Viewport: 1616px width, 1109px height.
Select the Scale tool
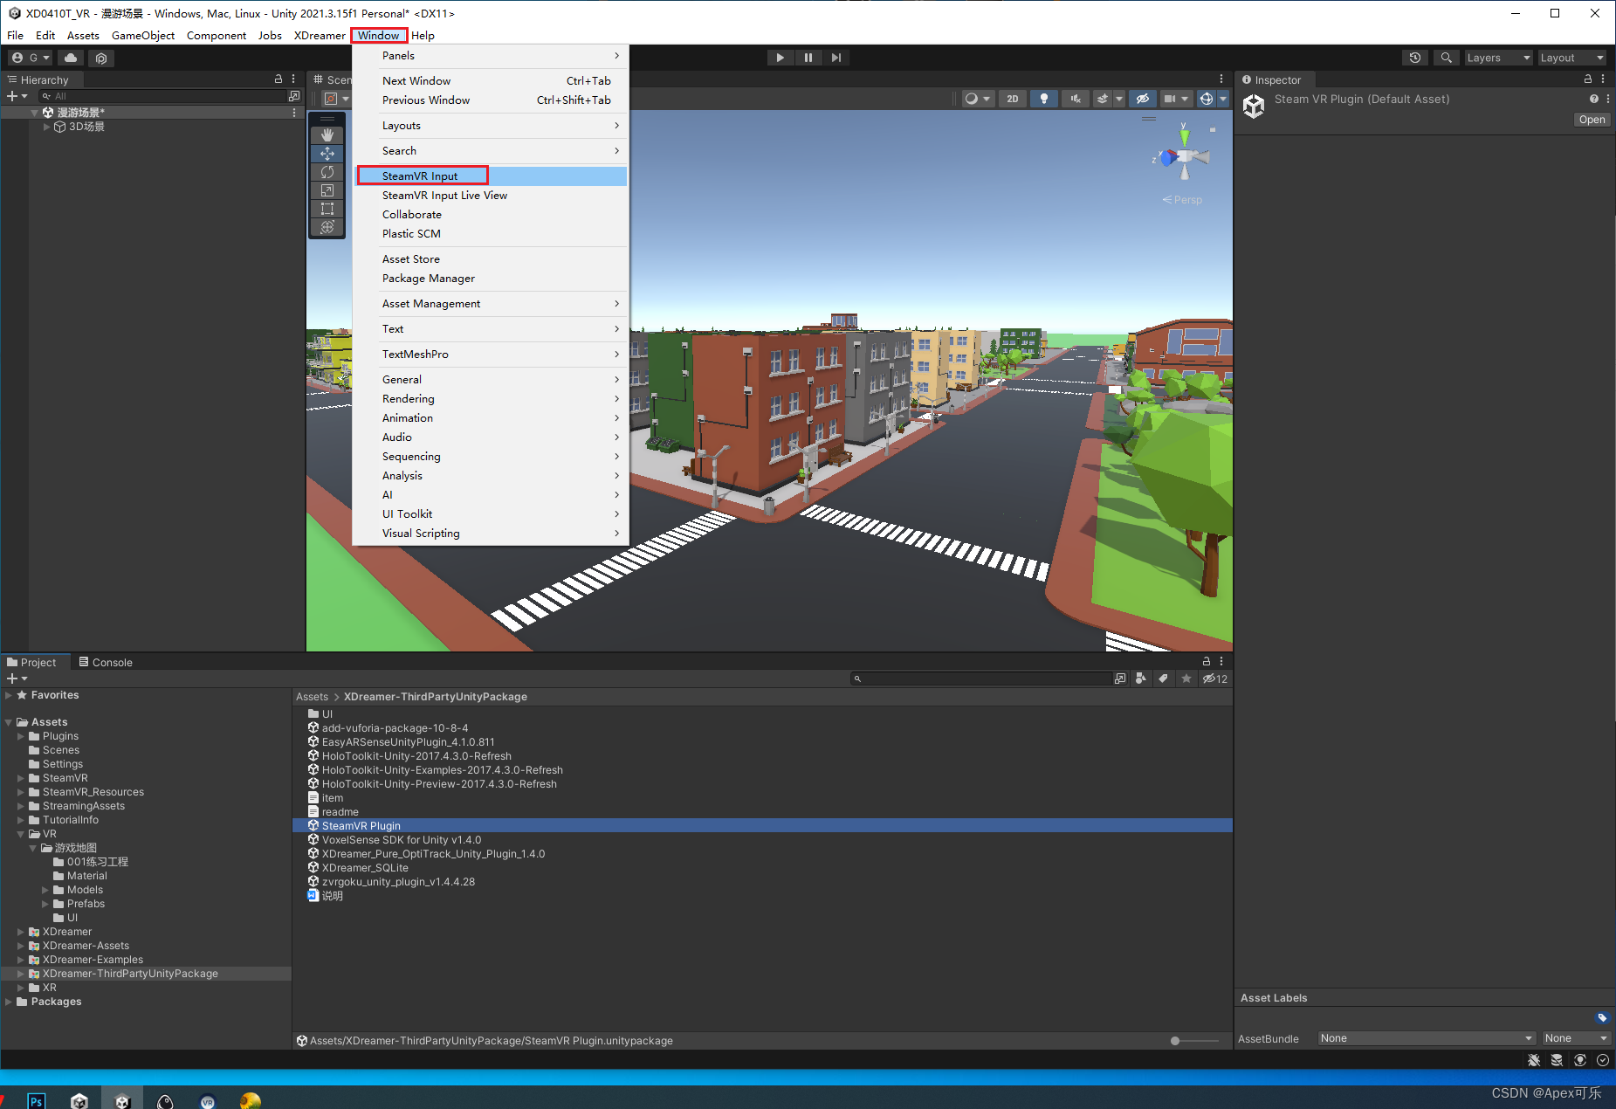tap(327, 190)
